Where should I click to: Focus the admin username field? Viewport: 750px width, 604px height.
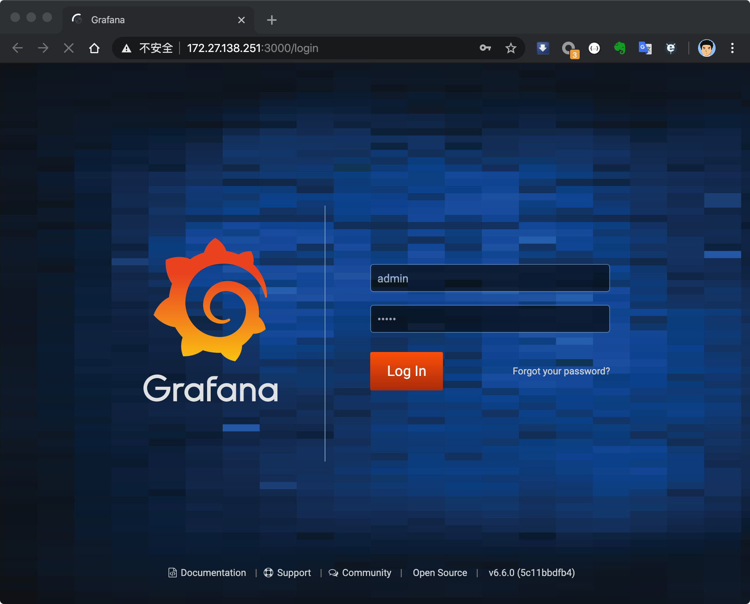tap(490, 278)
